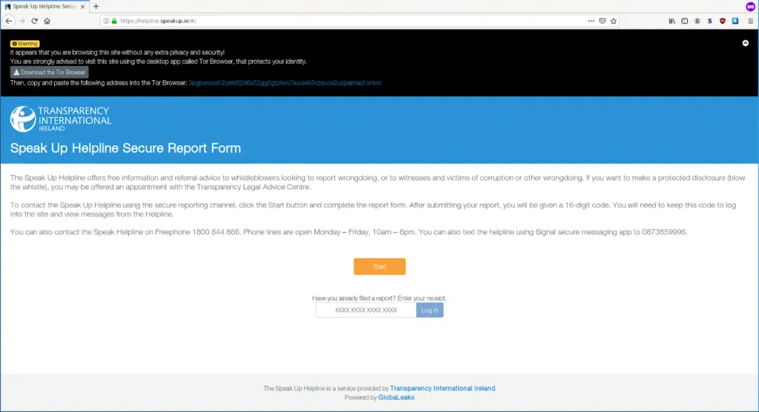This screenshot has width=759, height=412.
Task: Select the Speak Up Helpline browser tab
Action: pyautogui.click(x=44, y=7)
